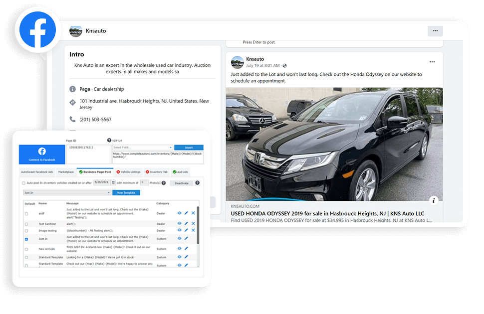Switch to Marketplace tab
Image resolution: width=484 pixels, height=314 pixels.
click(x=66, y=172)
